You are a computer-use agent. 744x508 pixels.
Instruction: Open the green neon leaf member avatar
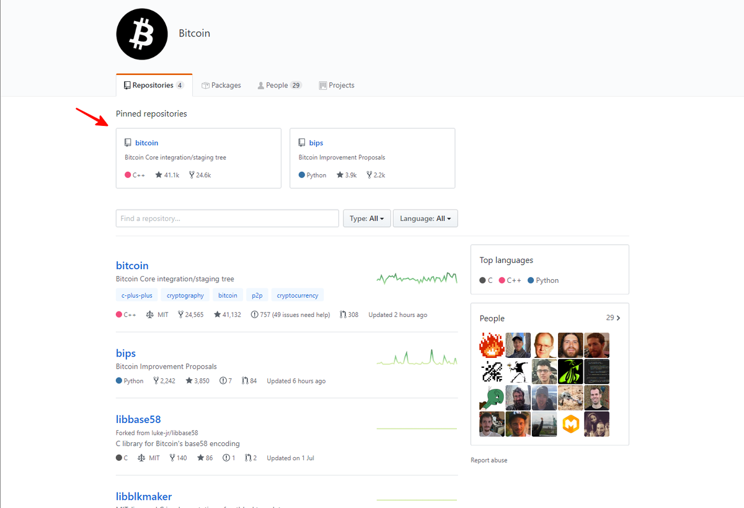coord(570,371)
